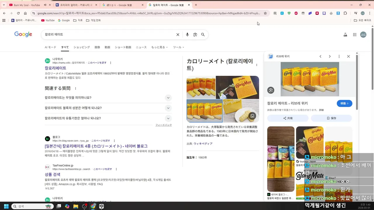374x210 pixels.
Task: Send フィードバック on related questions
Action: [x=164, y=125]
